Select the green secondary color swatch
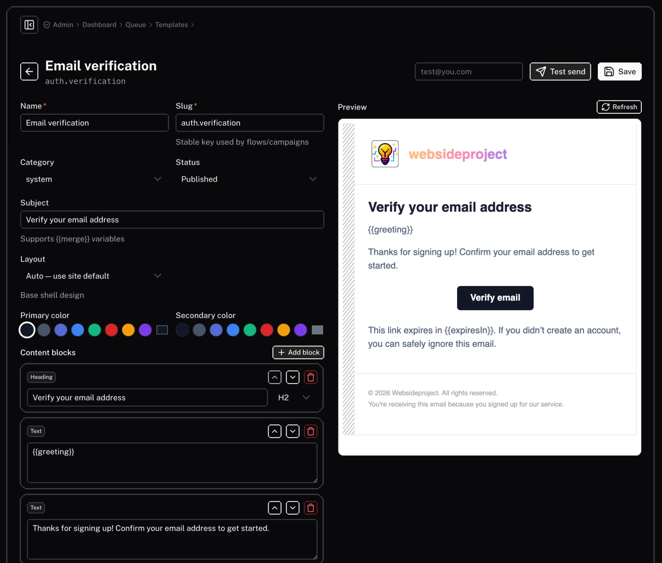662x563 pixels. (x=250, y=330)
